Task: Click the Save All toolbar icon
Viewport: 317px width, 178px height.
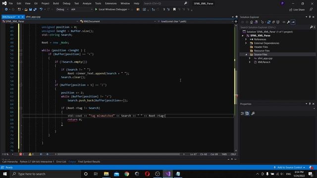Action: [35, 9]
